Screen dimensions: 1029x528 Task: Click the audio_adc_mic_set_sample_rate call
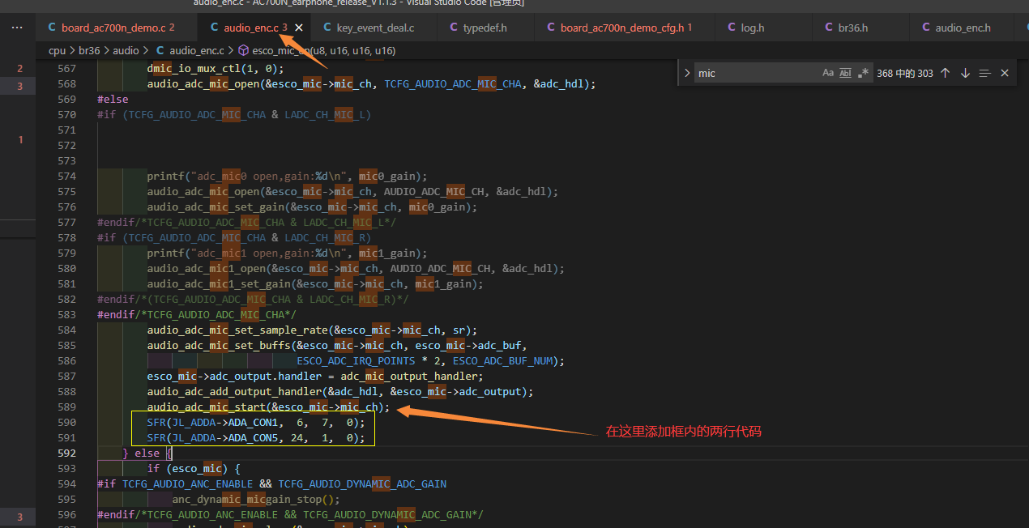pos(312,330)
